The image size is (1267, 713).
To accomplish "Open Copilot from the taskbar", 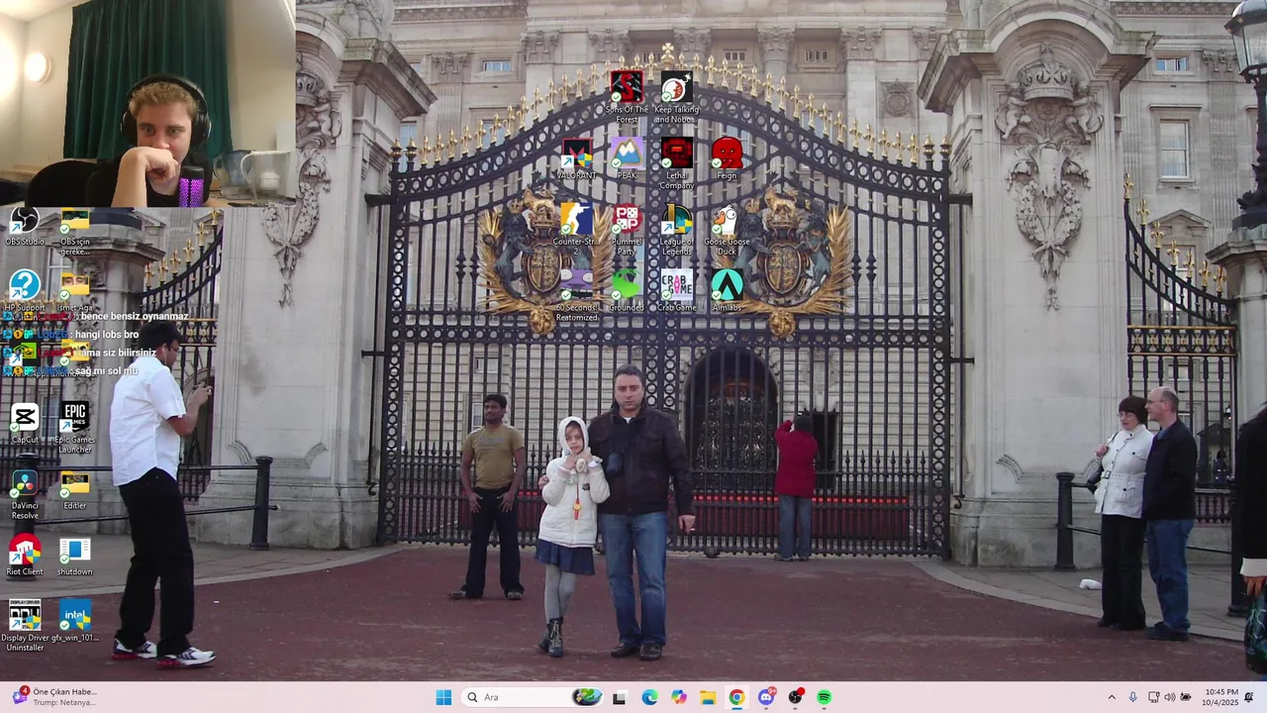I will tap(678, 697).
